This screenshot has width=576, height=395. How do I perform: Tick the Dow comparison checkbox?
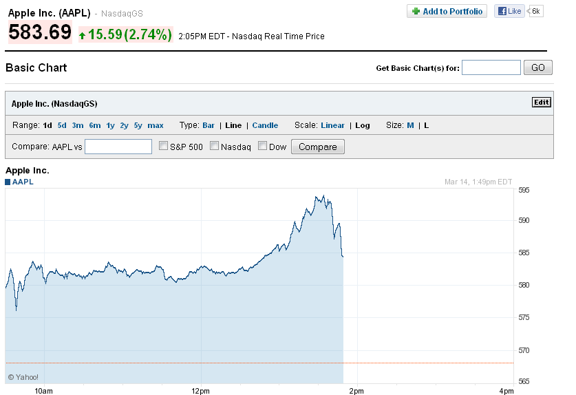pyautogui.click(x=263, y=146)
